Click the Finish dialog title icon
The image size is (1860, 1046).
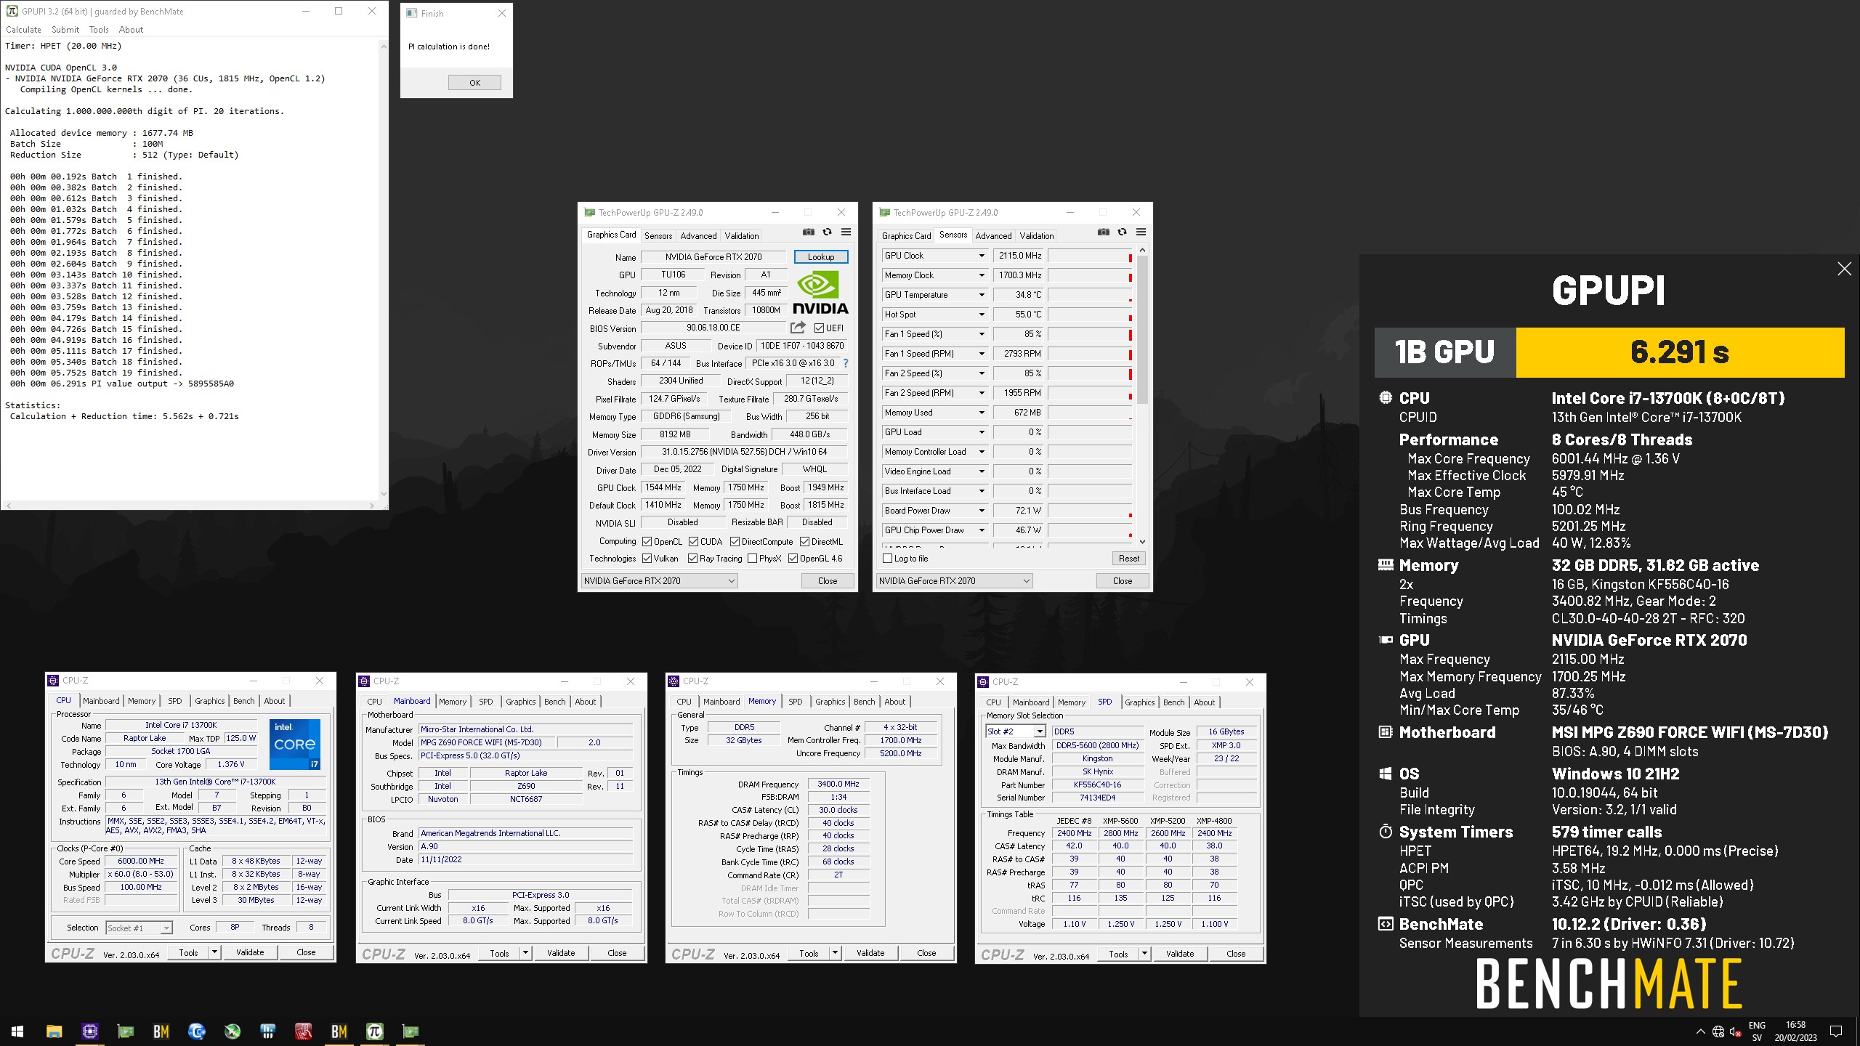pos(412,13)
